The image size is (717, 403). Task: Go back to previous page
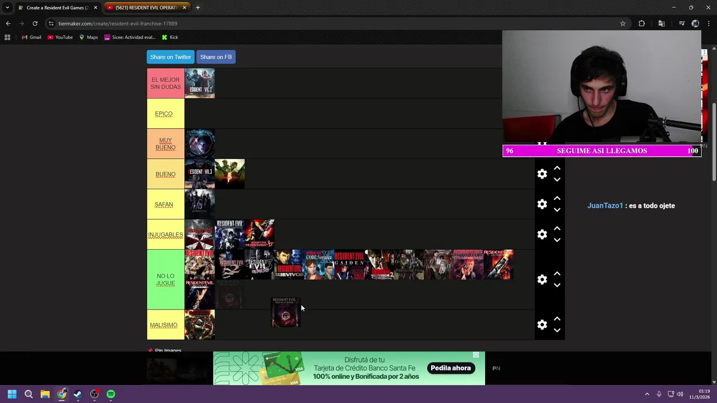8,24
